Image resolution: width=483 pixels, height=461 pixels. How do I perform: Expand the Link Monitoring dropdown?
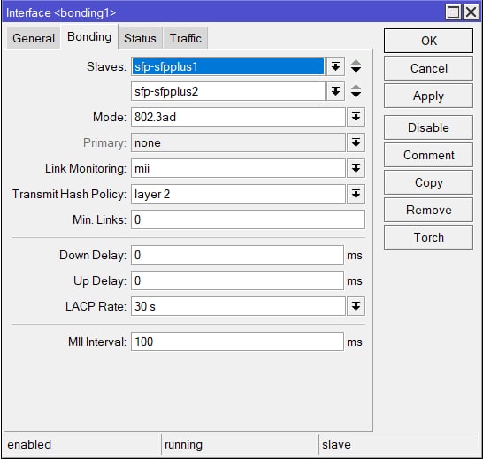356,168
